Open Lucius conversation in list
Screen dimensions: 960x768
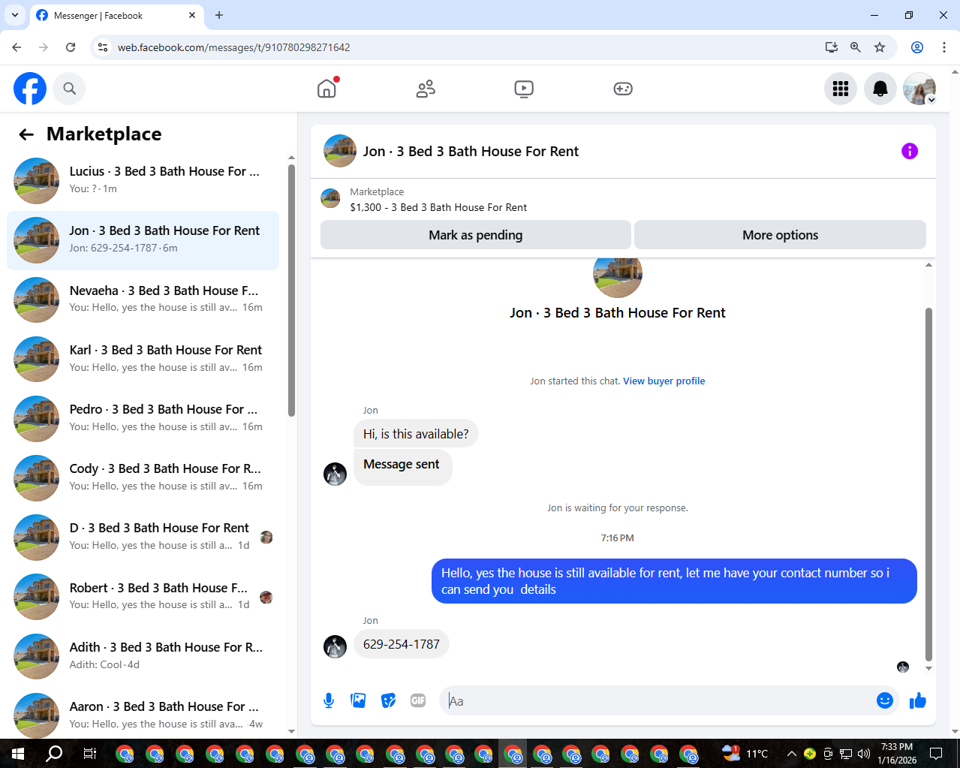(143, 180)
